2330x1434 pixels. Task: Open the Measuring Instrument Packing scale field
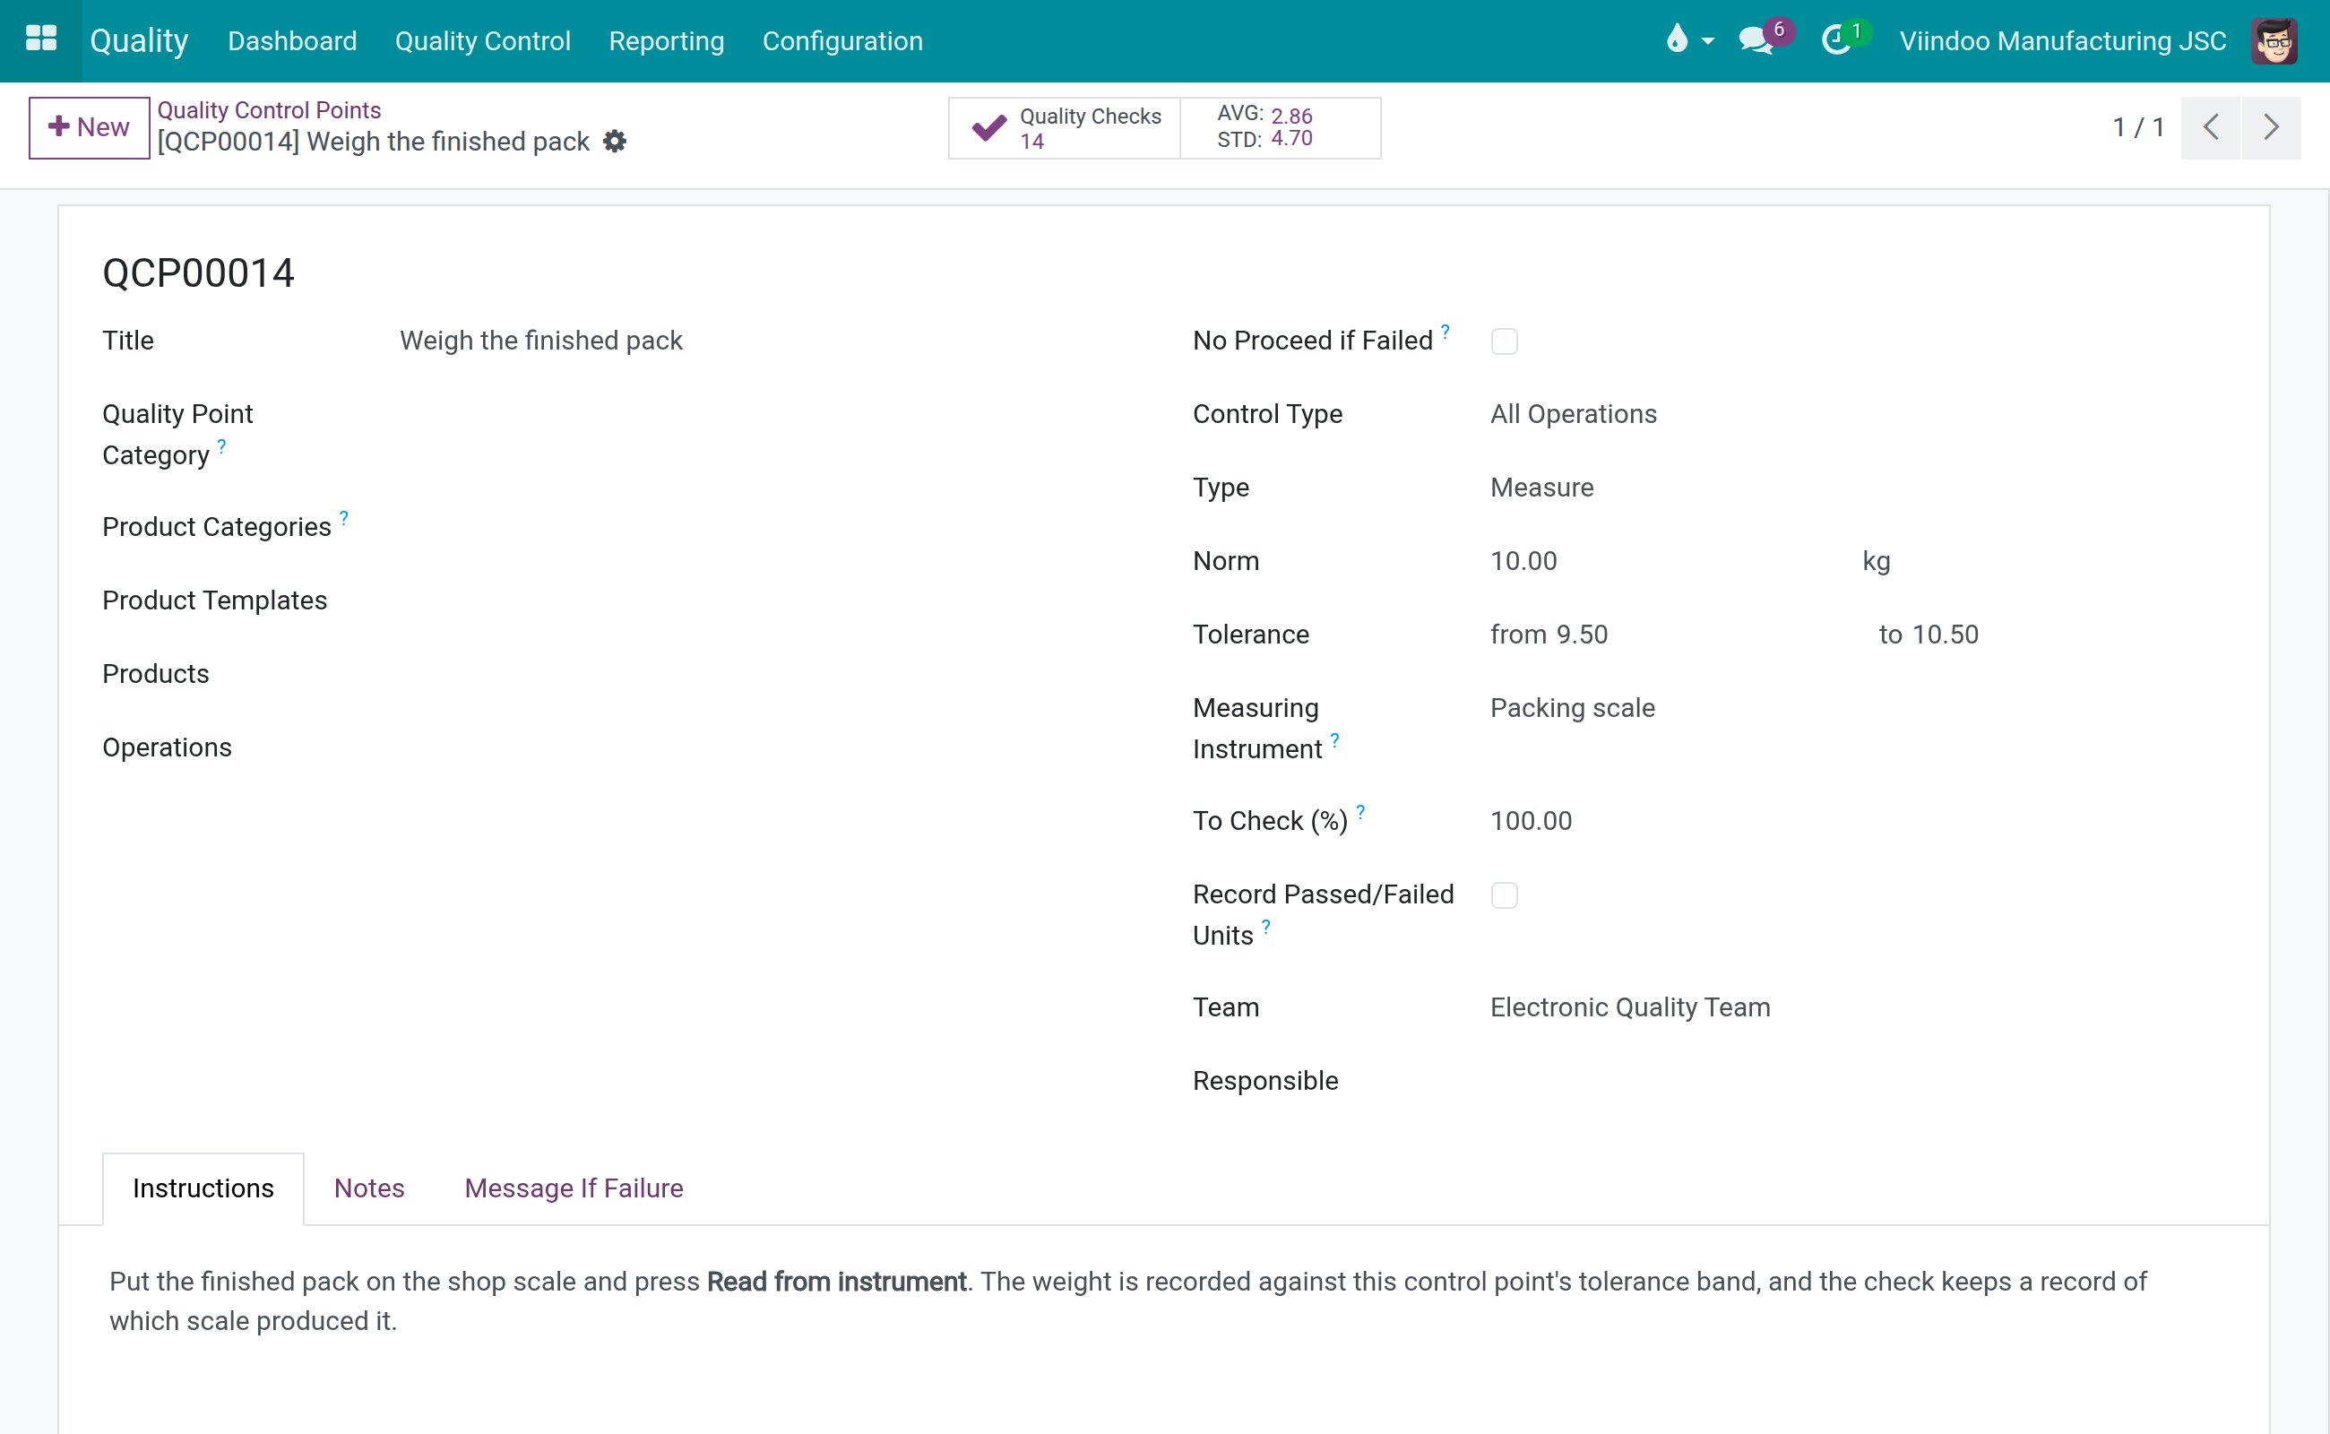click(x=1572, y=708)
